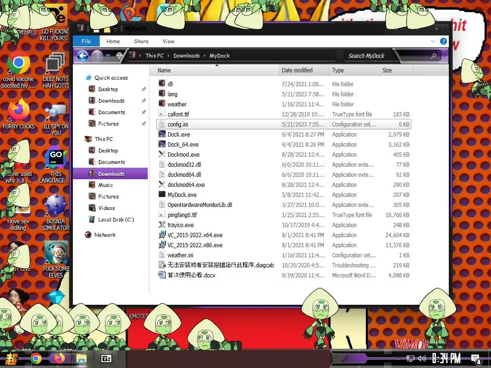Select Local Disk (C:) in navigation pane
The height and width of the screenshot is (368, 491).
(116, 219)
